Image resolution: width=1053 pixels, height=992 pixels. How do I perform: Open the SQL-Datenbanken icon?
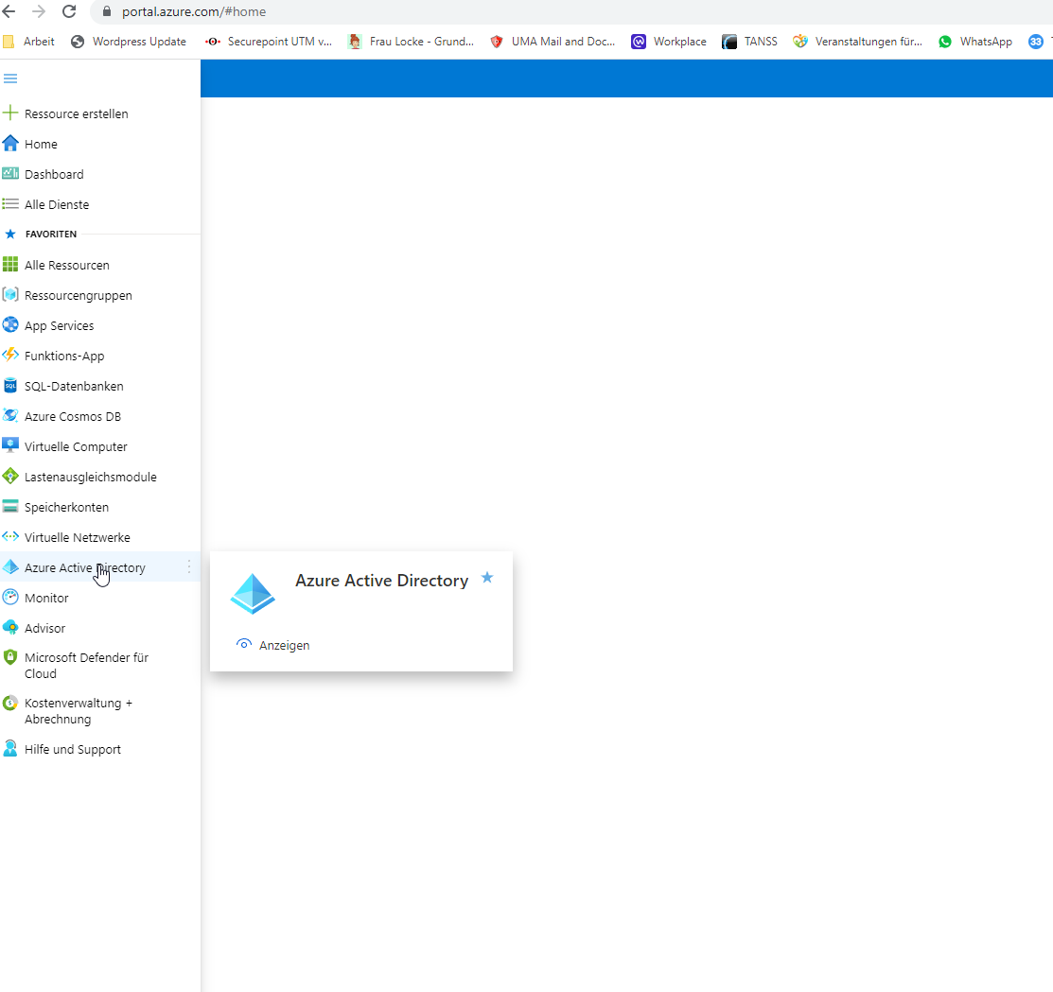tap(10, 386)
